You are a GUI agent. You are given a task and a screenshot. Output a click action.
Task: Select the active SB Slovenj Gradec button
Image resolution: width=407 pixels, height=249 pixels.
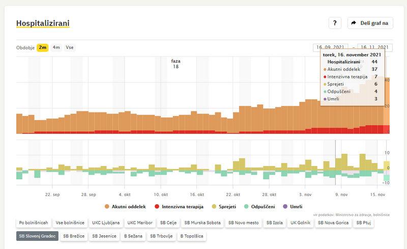coord(37,236)
